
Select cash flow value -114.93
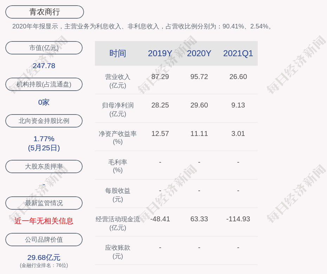click(x=238, y=219)
